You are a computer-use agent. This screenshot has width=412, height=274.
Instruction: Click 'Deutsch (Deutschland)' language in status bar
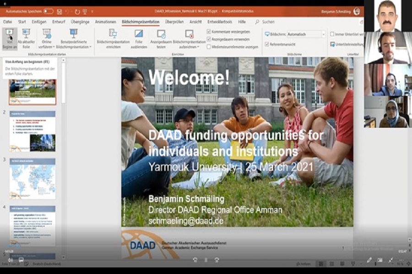point(47,264)
